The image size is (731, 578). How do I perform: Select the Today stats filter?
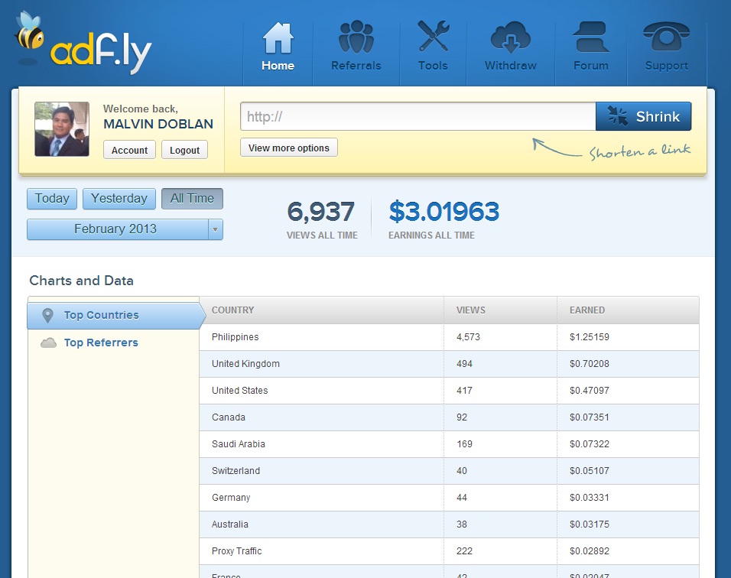(x=51, y=198)
